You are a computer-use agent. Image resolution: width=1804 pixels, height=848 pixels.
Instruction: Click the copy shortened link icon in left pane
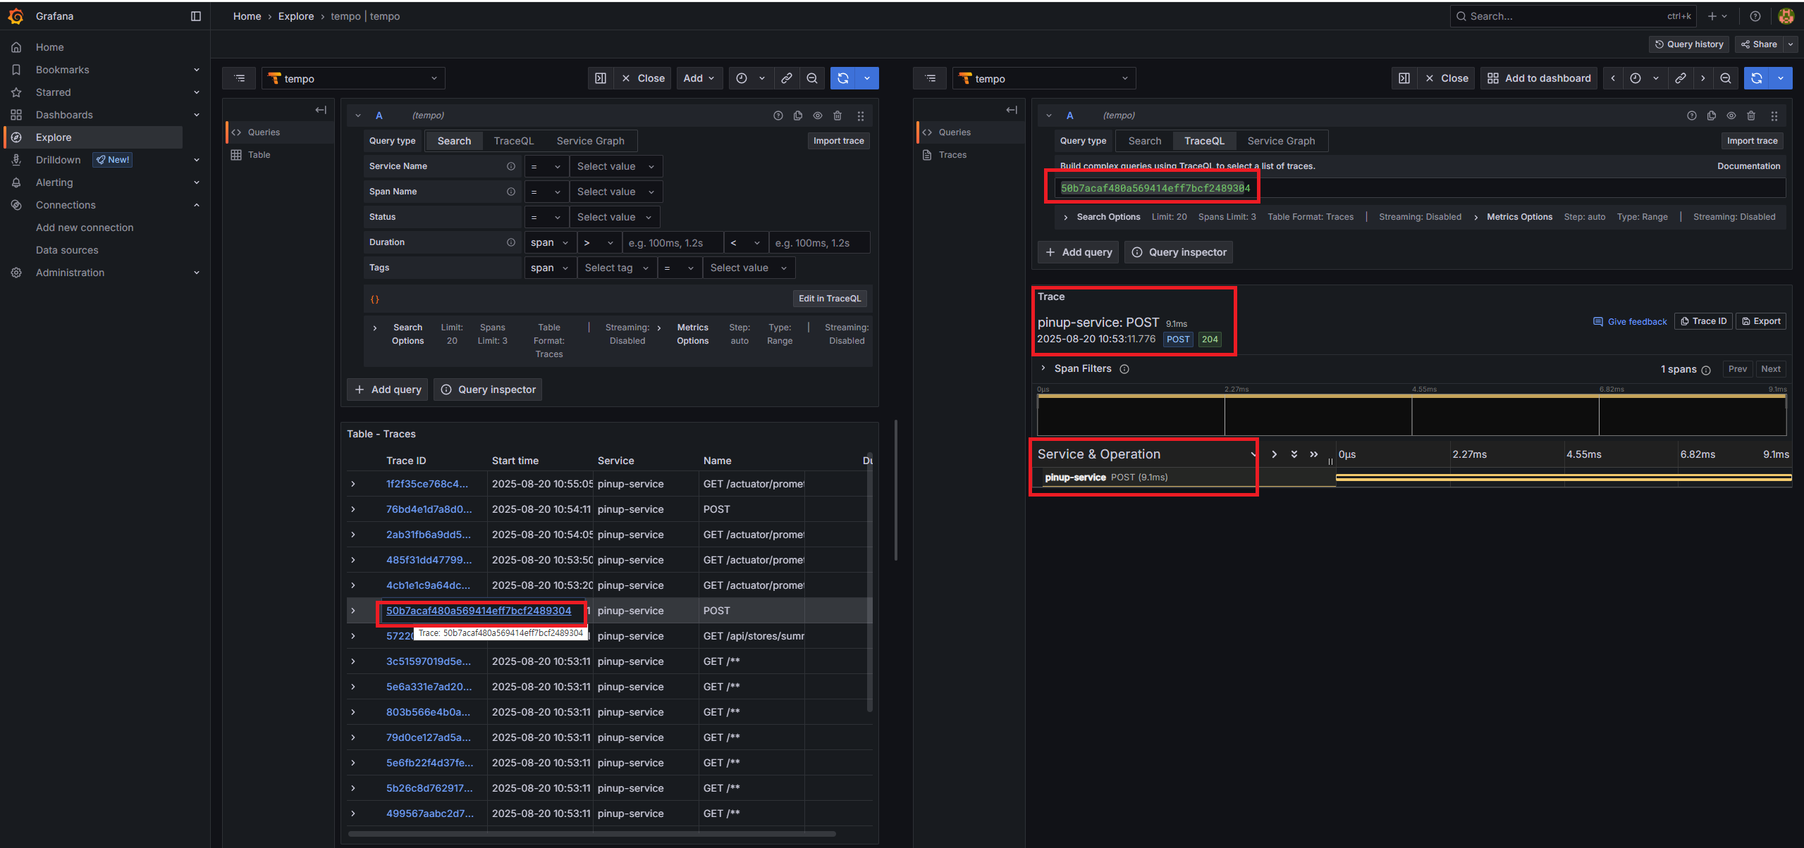(x=787, y=78)
